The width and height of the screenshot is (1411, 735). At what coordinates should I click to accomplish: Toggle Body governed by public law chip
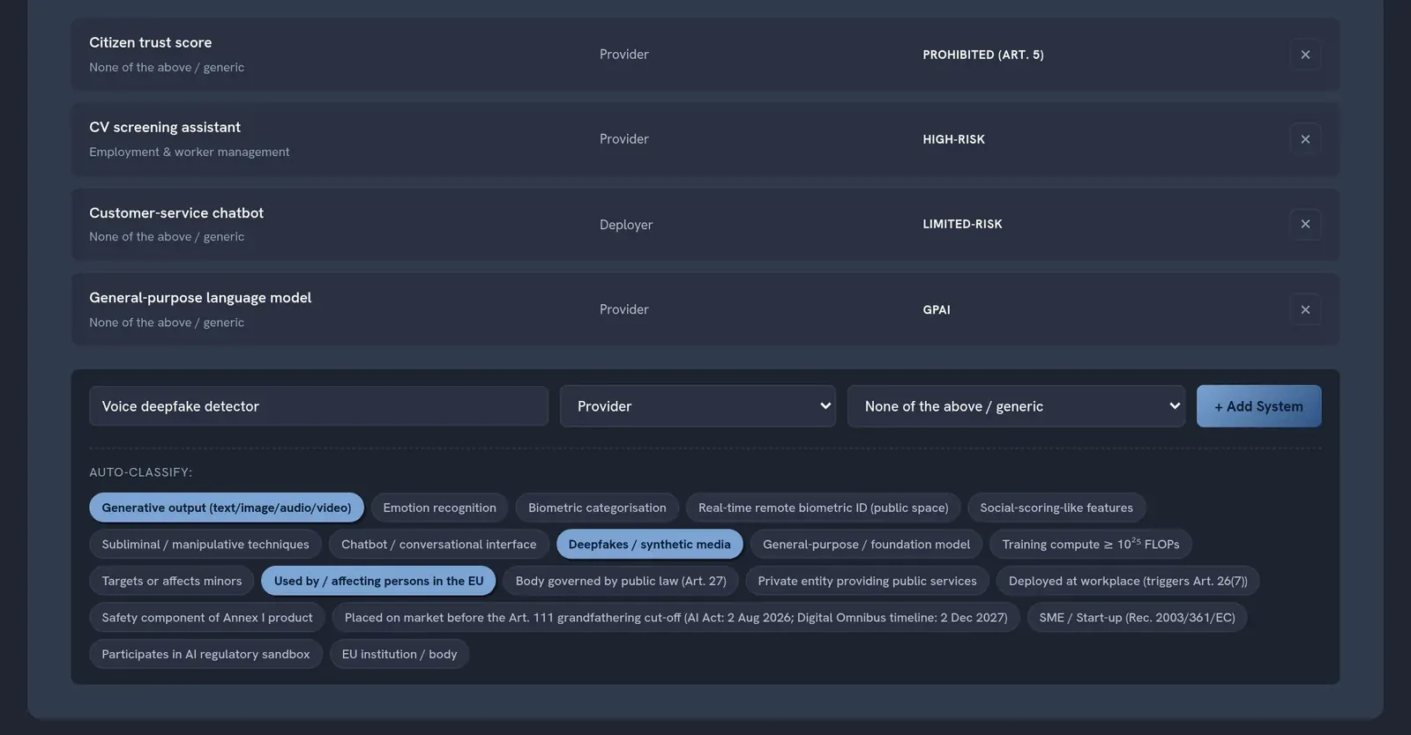tap(621, 581)
